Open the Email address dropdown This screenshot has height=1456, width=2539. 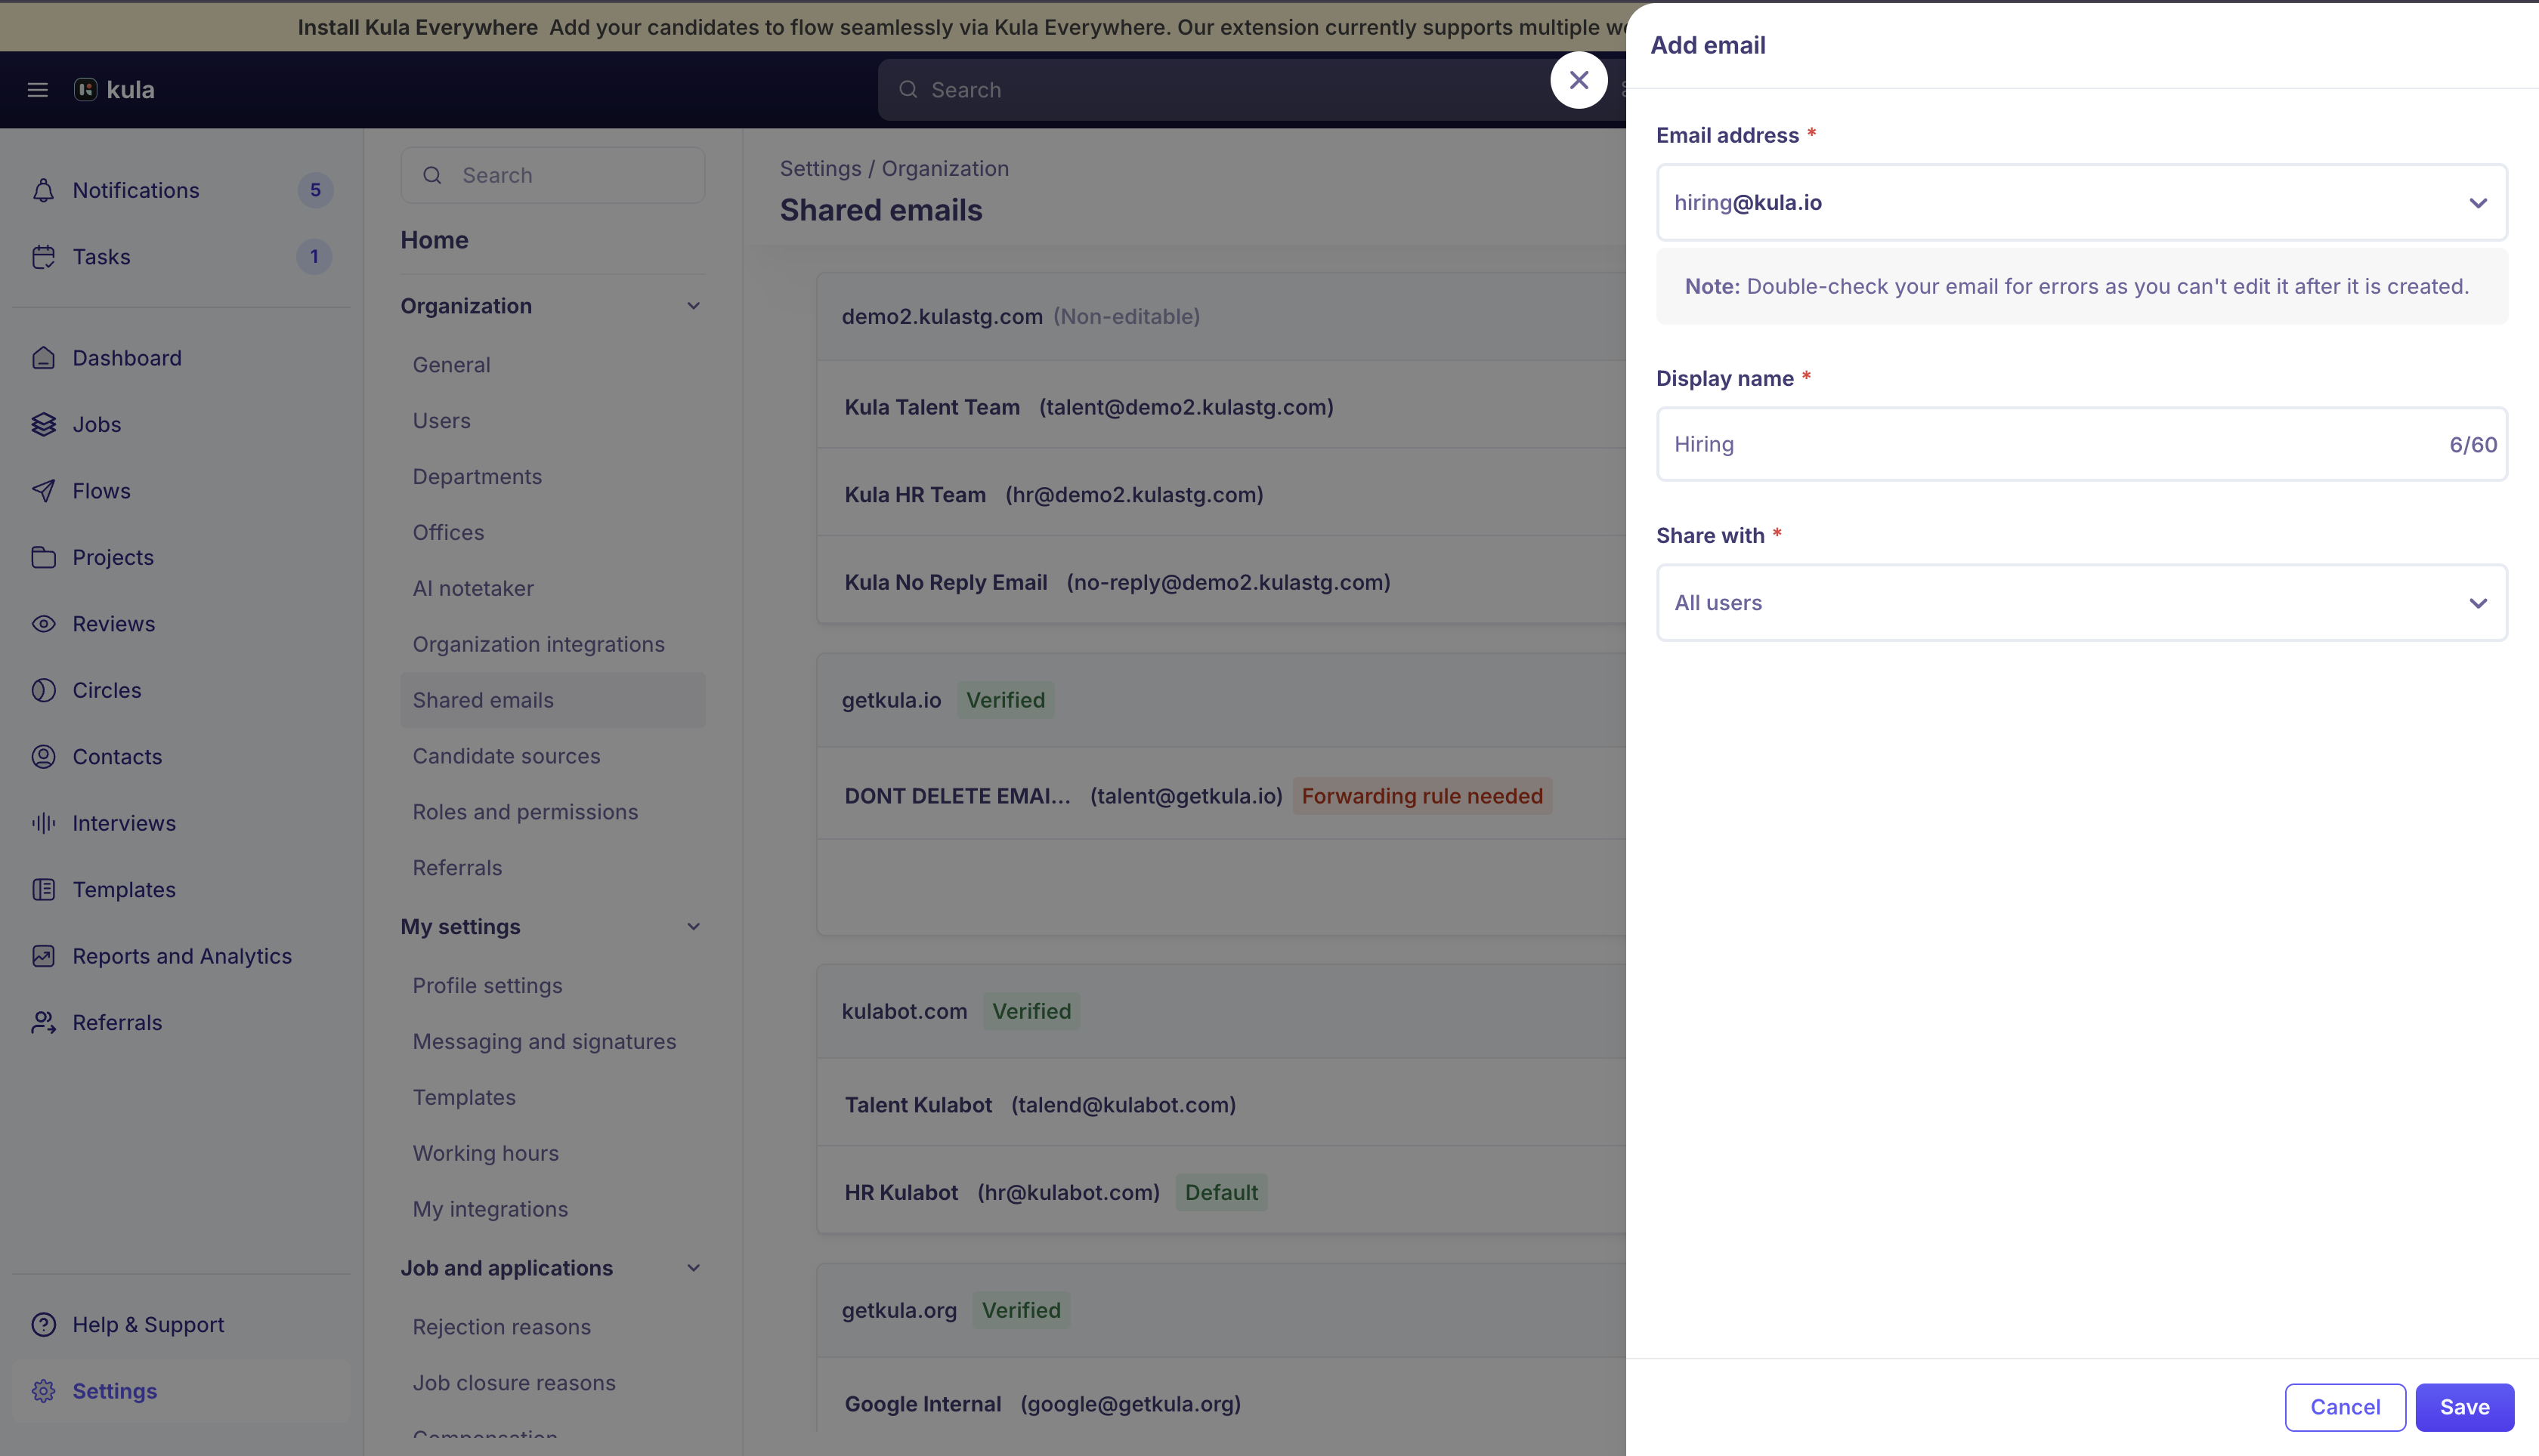coord(2477,203)
